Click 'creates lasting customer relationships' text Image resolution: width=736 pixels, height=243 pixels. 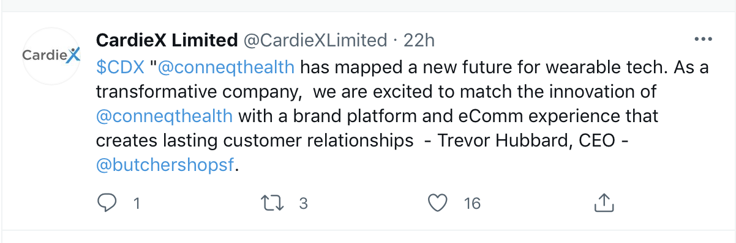pos(255,140)
